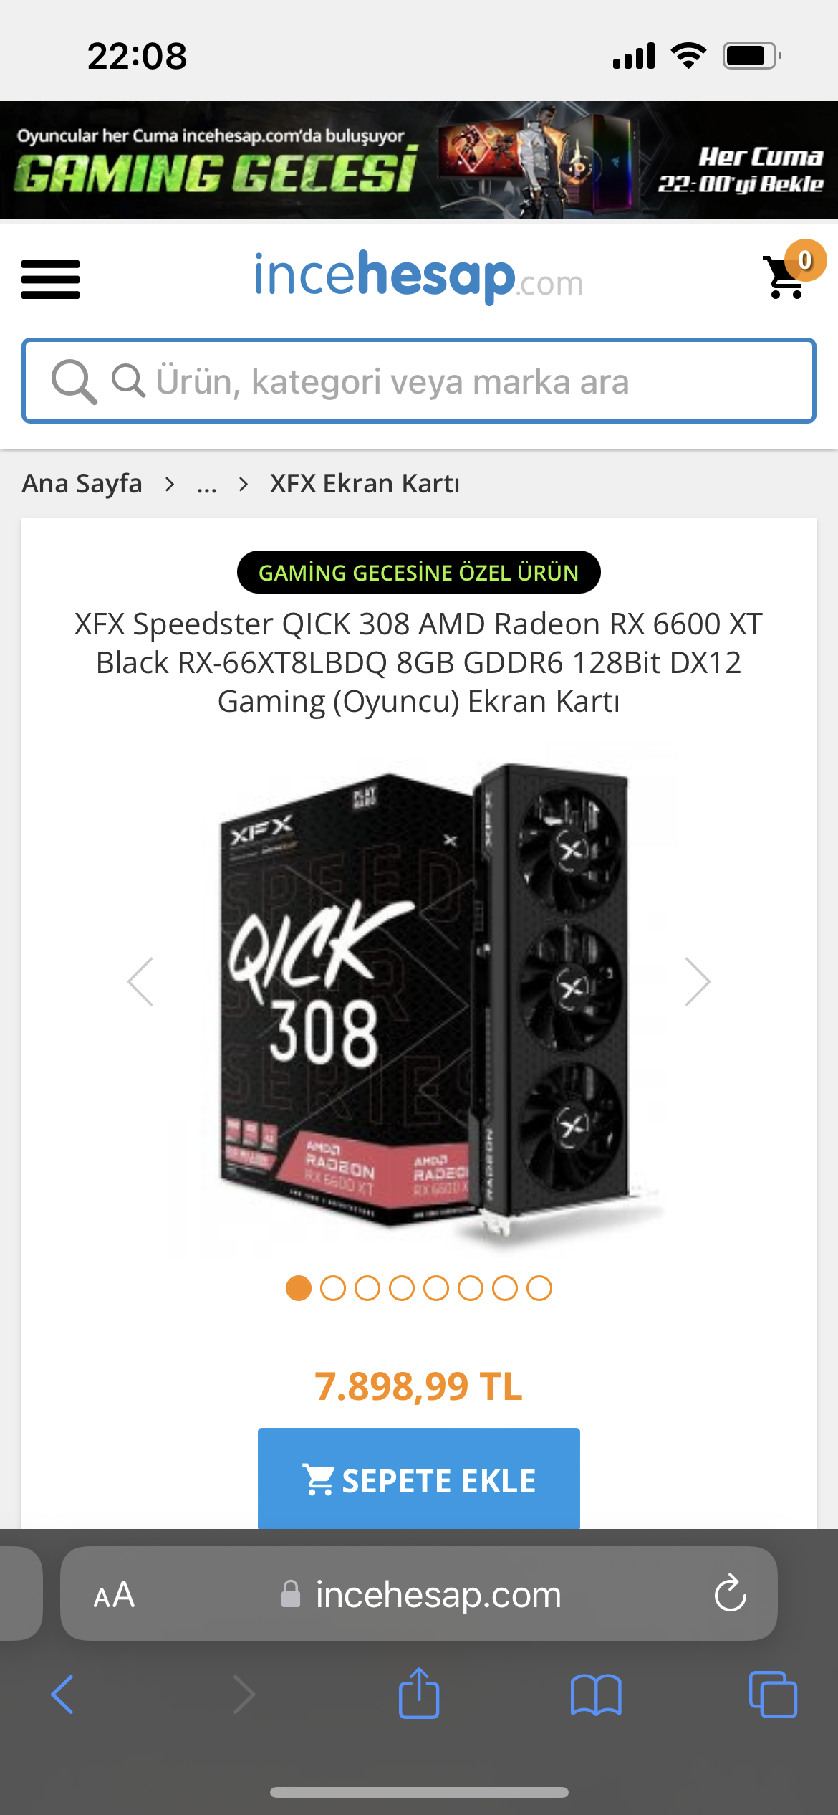Add product with SEPETE EKLE
The image size is (838, 1815).
click(x=419, y=1478)
